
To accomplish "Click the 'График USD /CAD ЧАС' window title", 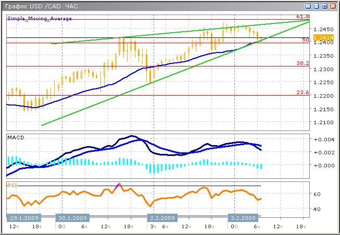I will point(41,6).
